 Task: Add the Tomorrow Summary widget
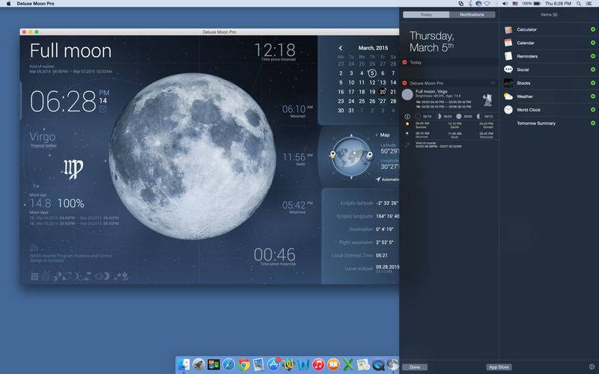click(593, 123)
